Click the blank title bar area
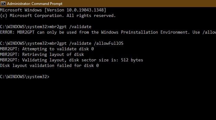Screen dimensions: 216x120 point(139,4)
